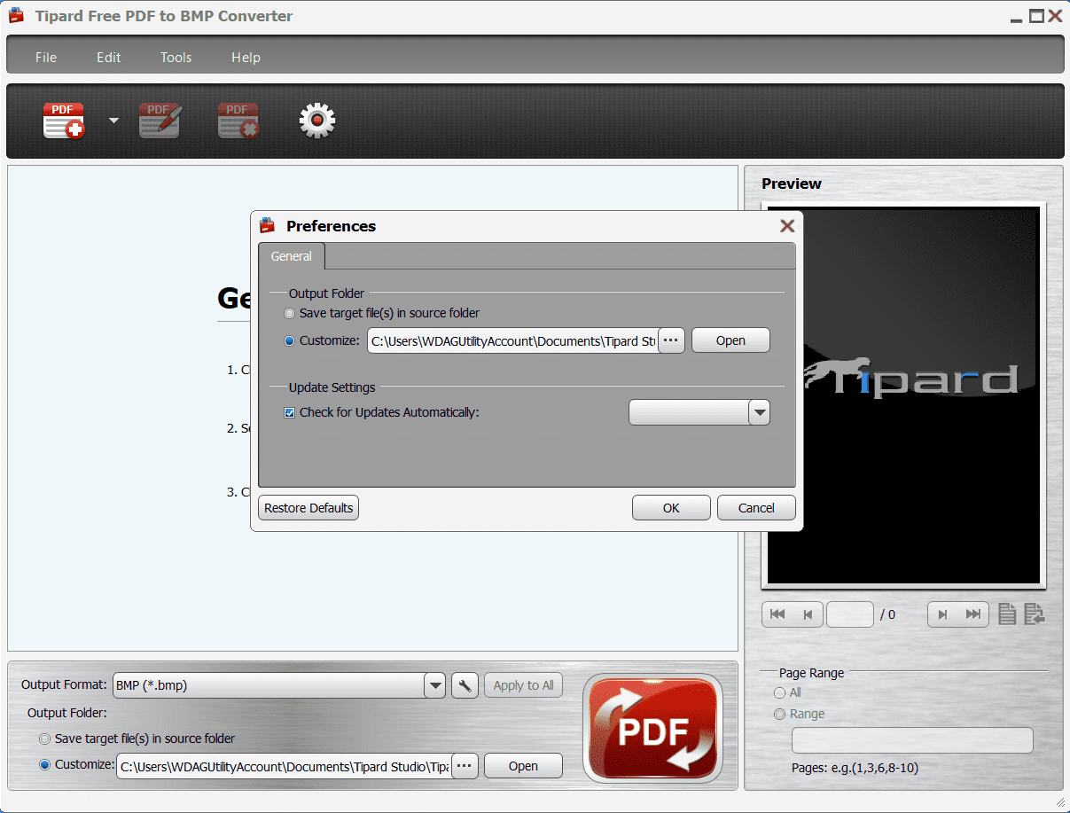Click the Edit PDF pencil toolbar icon
Viewport: 1070px width, 813px height.
click(160, 121)
